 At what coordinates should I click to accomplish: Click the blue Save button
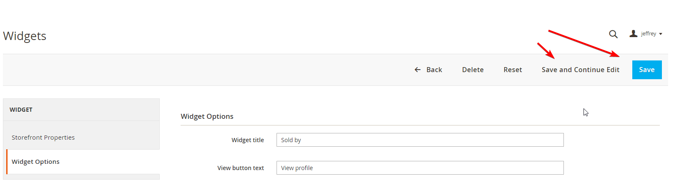point(647,70)
